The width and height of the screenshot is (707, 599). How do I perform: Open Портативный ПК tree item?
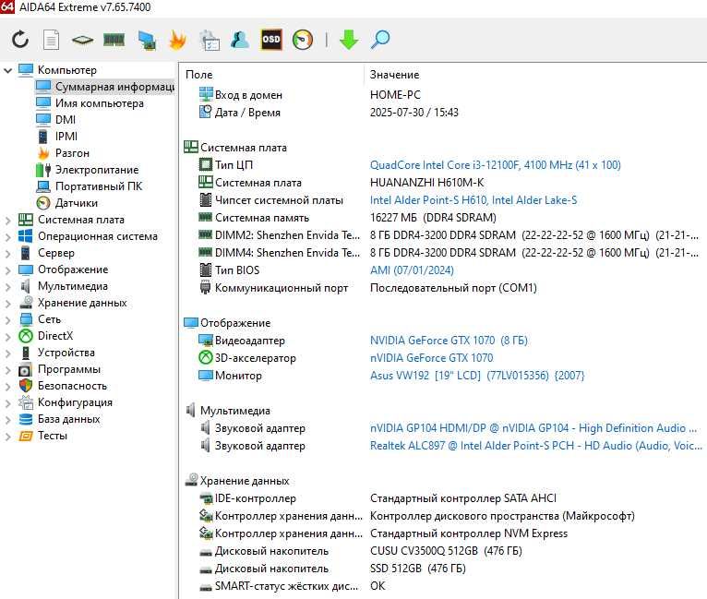tap(89, 186)
